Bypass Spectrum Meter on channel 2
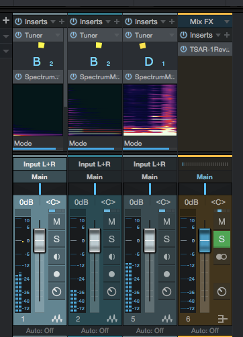 73,77
